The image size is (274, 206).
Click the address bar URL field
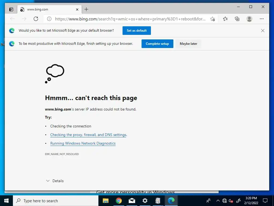point(130,19)
